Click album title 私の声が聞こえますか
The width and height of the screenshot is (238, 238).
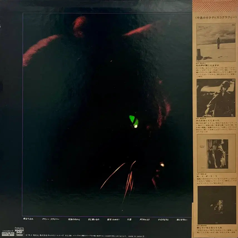tap(208, 65)
